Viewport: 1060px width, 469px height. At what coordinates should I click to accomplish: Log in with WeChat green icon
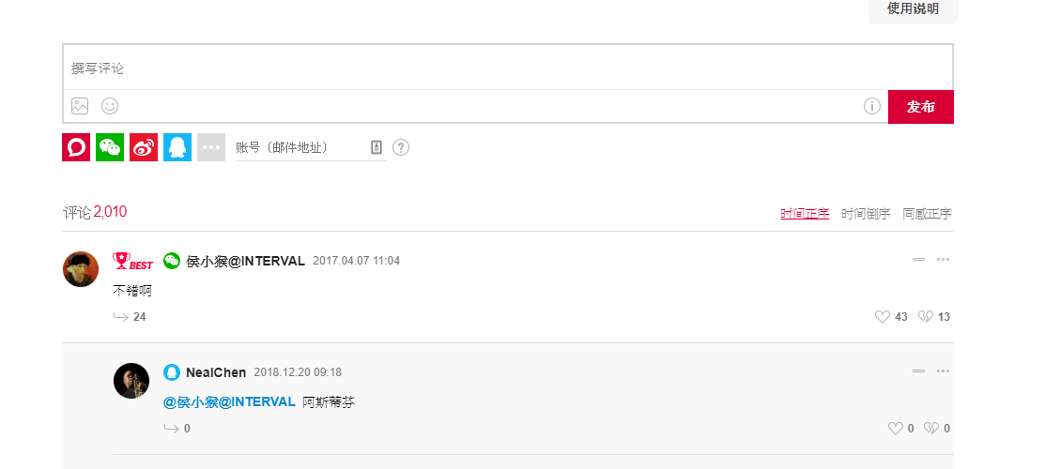click(x=110, y=147)
